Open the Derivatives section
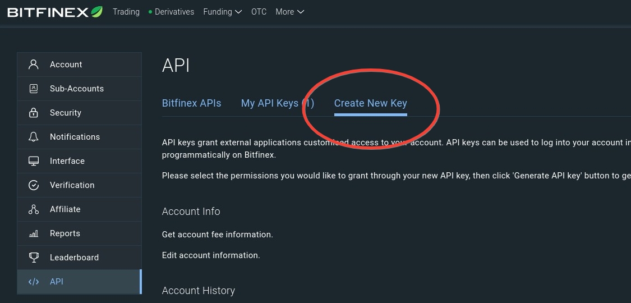 171,12
